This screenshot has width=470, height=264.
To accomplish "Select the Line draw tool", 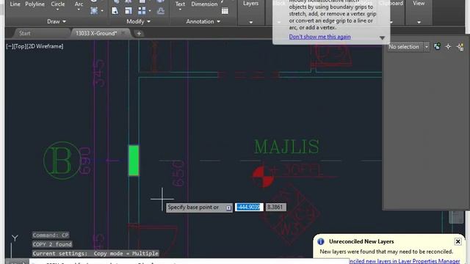I will [15, 4].
